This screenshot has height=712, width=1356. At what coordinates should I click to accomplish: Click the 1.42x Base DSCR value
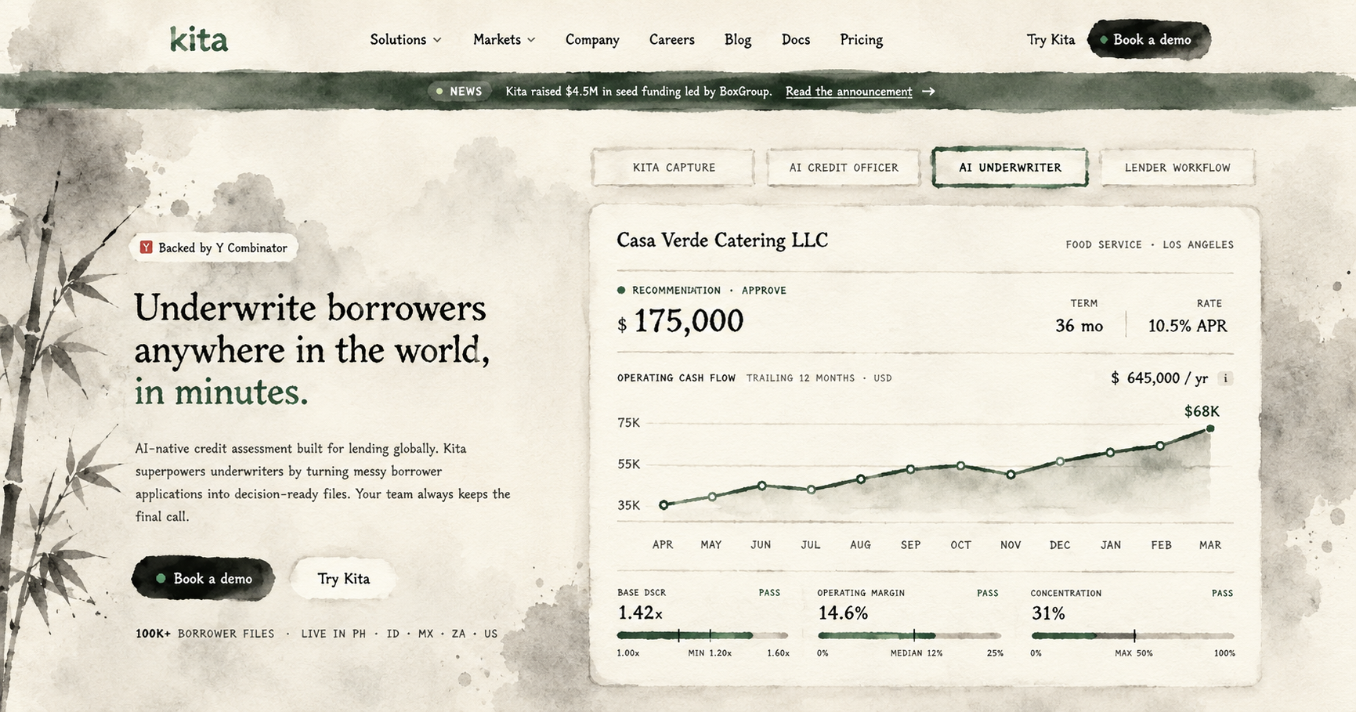(640, 613)
